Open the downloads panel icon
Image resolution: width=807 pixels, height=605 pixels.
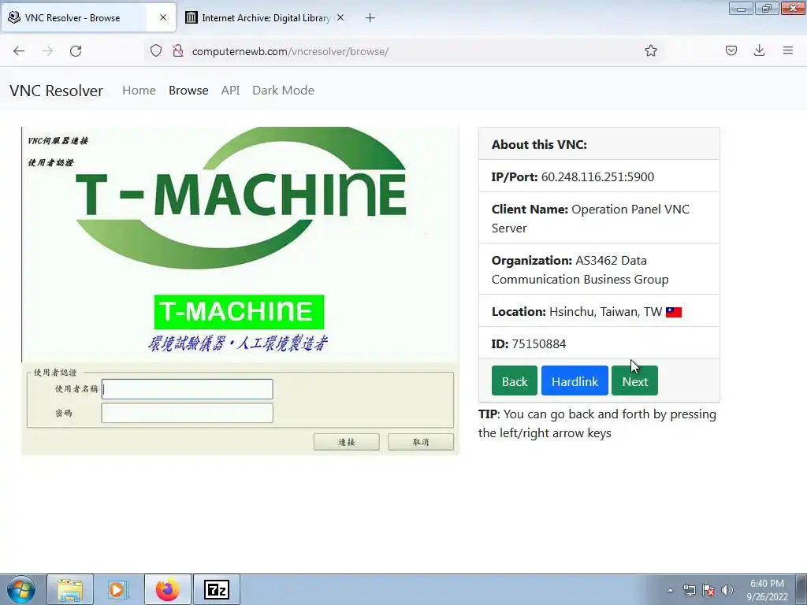pos(759,50)
